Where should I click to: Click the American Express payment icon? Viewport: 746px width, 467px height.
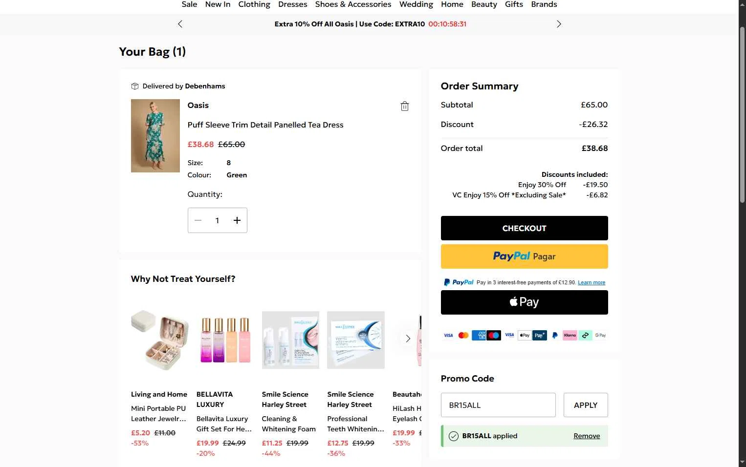[479, 335]
